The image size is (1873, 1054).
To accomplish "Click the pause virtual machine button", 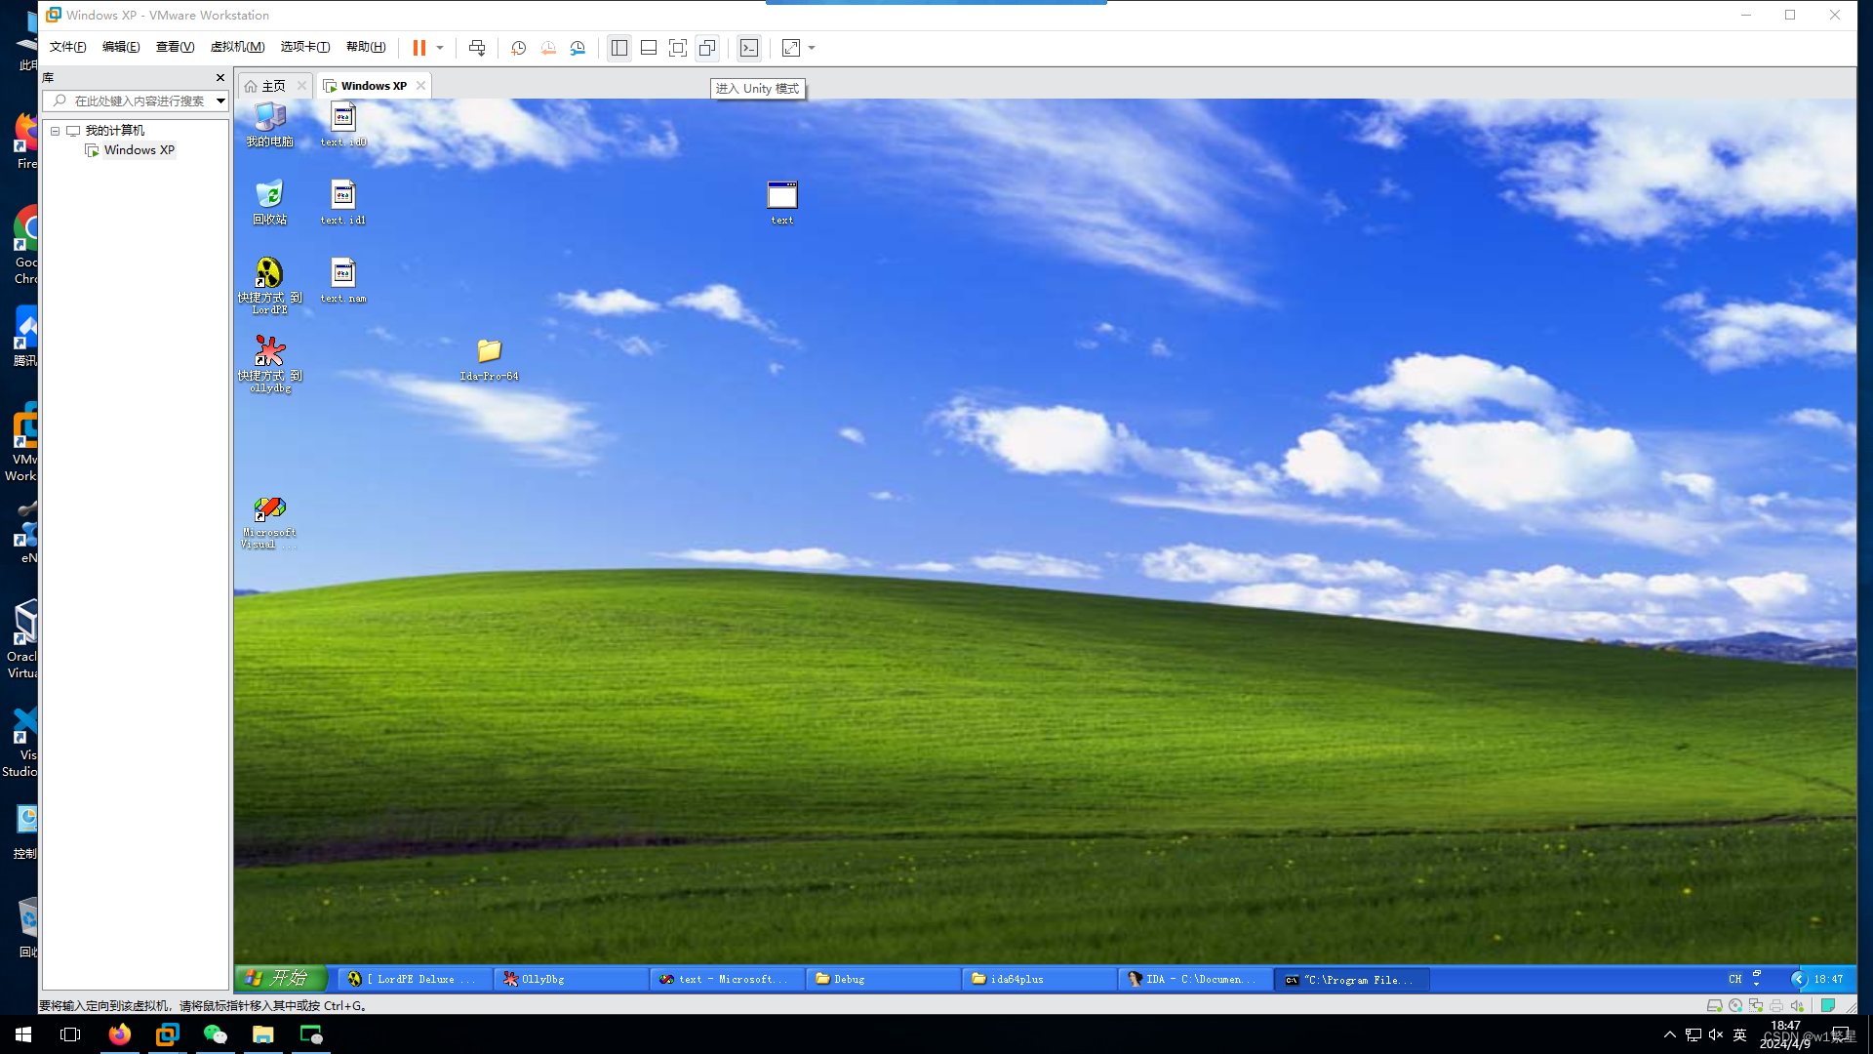I will pyautogui.click(x=419, y=48).
